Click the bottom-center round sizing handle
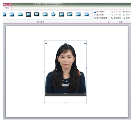Image resolution: width=135 pixels, height=122 pixels. click(65, 103)
